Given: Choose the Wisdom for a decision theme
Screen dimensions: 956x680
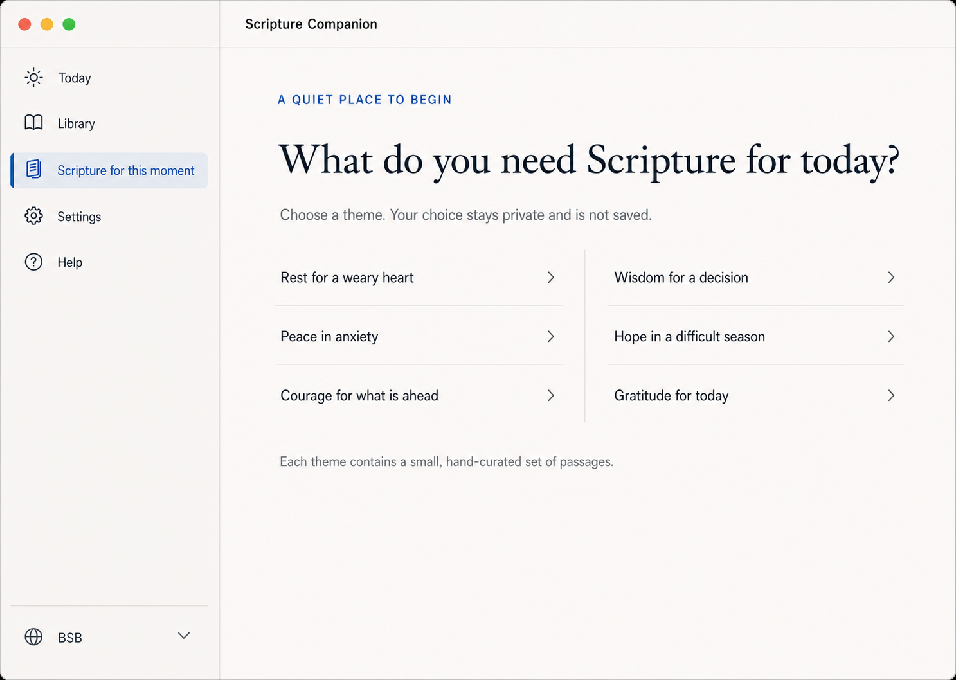Looking at the screenshot, I should (x=755, y=278).
